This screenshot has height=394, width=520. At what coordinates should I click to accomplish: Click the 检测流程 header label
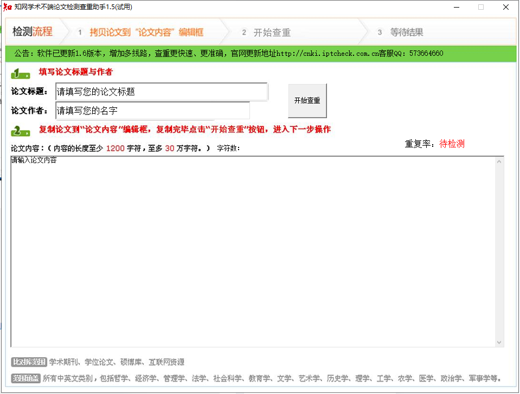pyautogui.click(x=33, y=32)
